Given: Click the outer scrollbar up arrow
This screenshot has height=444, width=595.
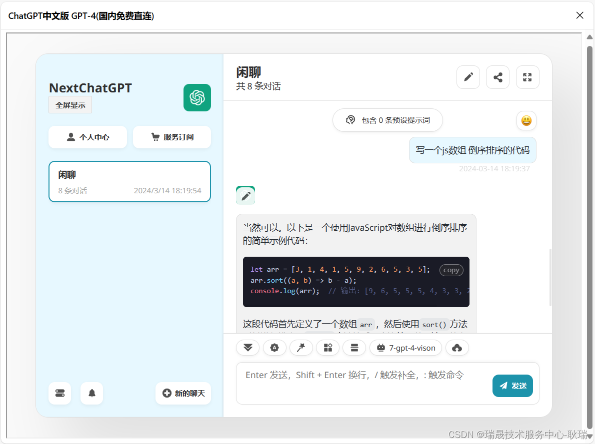Looking at the screenshot, I should tap(589, 37).
